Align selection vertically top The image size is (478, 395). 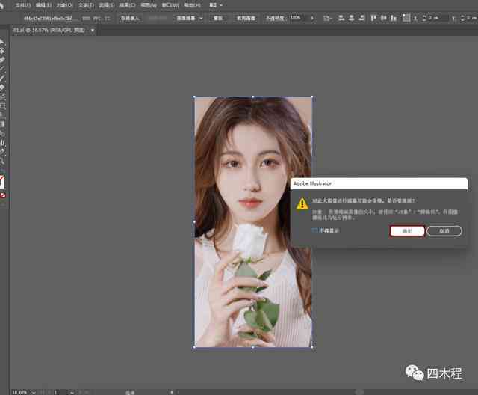pos(373,18)
